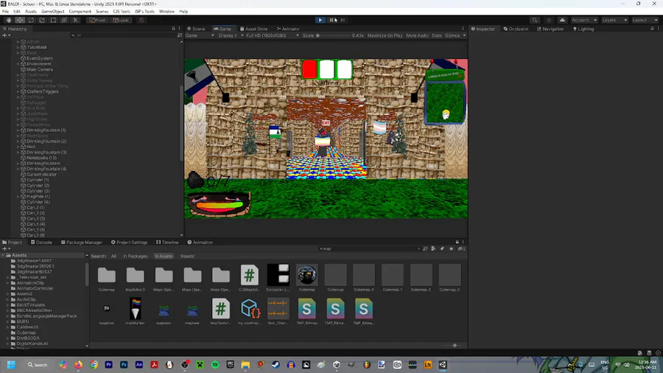Select the 'Assets' search scope button

coord(187,257)
